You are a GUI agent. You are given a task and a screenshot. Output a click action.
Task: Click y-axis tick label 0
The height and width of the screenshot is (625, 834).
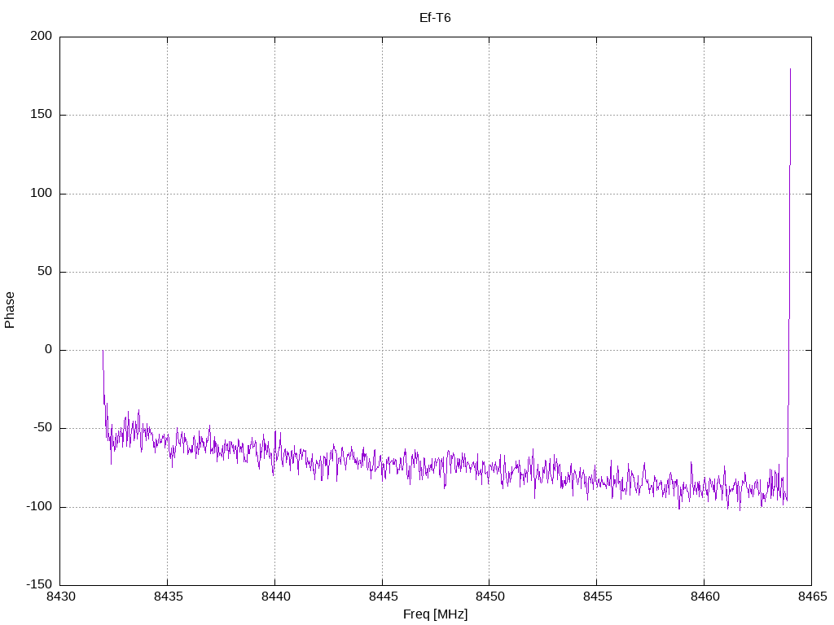point(48,349)
